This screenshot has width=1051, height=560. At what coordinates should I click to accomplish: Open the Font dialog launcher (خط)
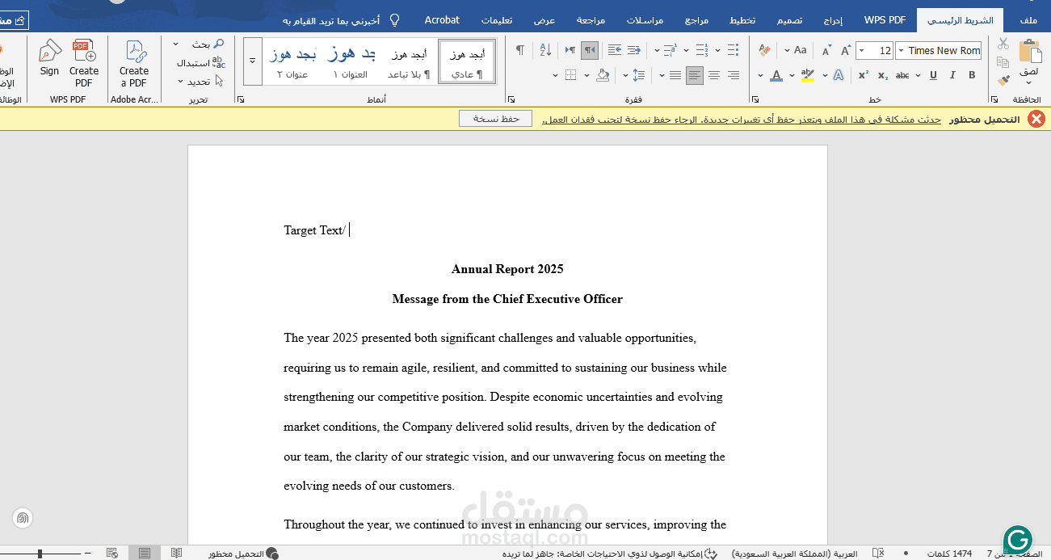pyautogui.click(x=755, y=99)
